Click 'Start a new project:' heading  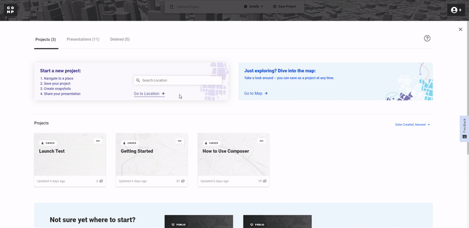tap(60, 71)
